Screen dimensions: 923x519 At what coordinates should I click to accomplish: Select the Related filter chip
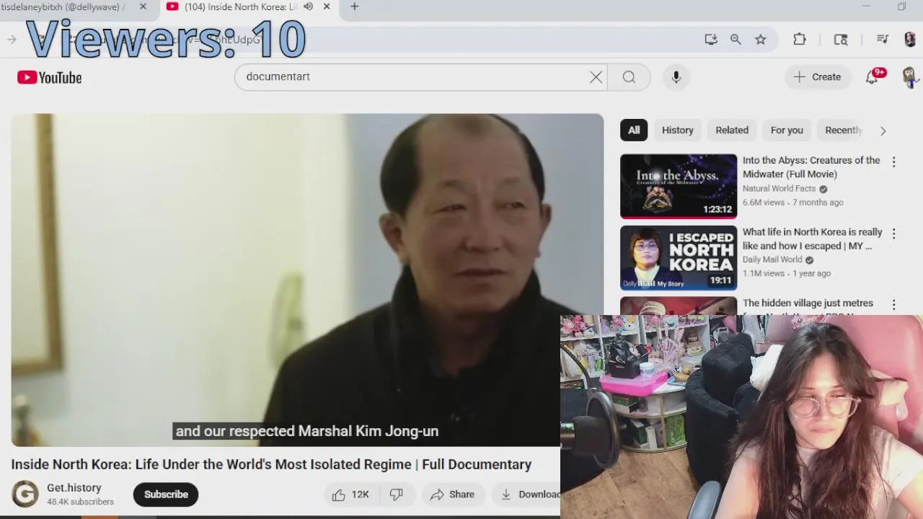pos(732,130)
